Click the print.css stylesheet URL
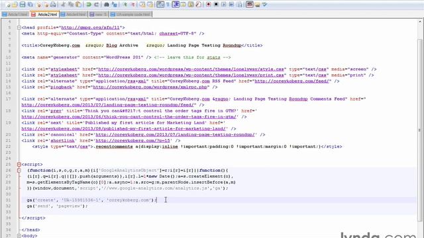This screenshot has width=424, height=238. click(x=191, y=75)
